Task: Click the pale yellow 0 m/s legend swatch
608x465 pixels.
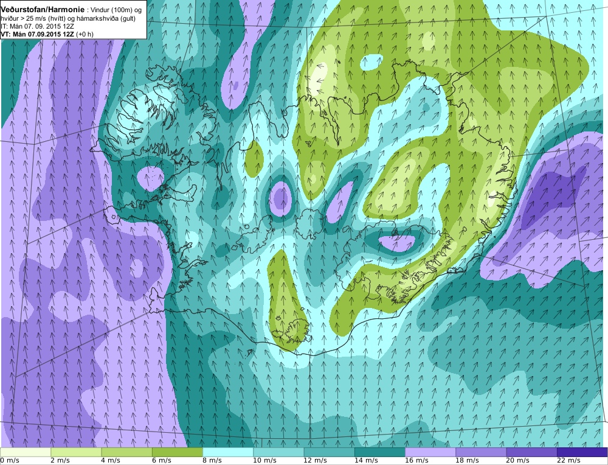Action: 25,452
